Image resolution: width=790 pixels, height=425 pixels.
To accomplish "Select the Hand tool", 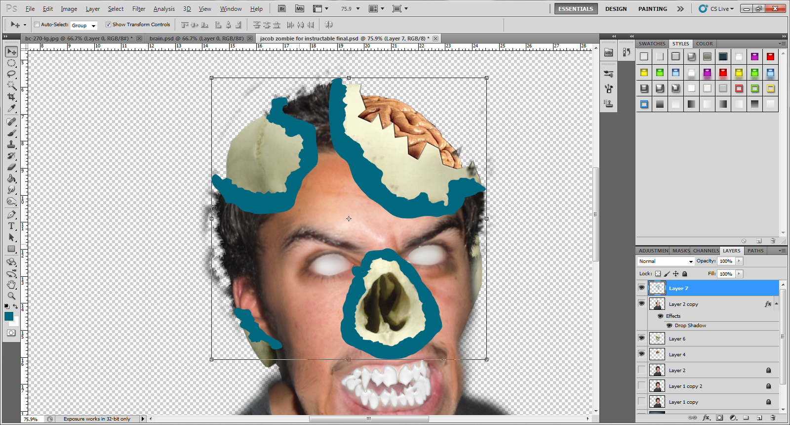I will [11, 285].
